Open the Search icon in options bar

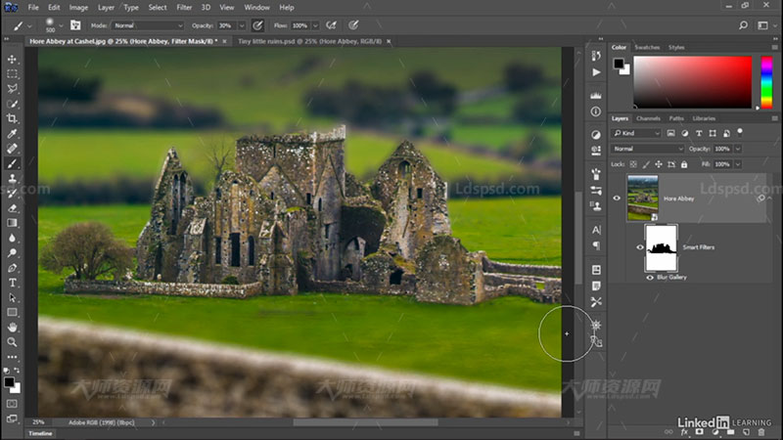pos(743,25)
